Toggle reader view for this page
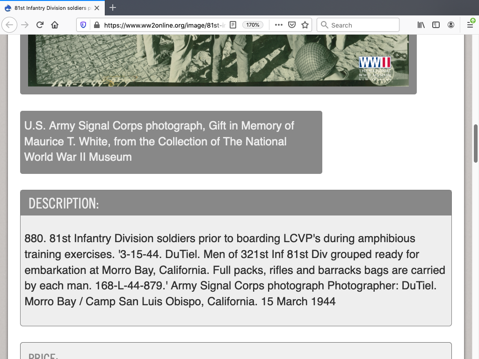Viewport: 479px width, 359px height. click(233, 25)
